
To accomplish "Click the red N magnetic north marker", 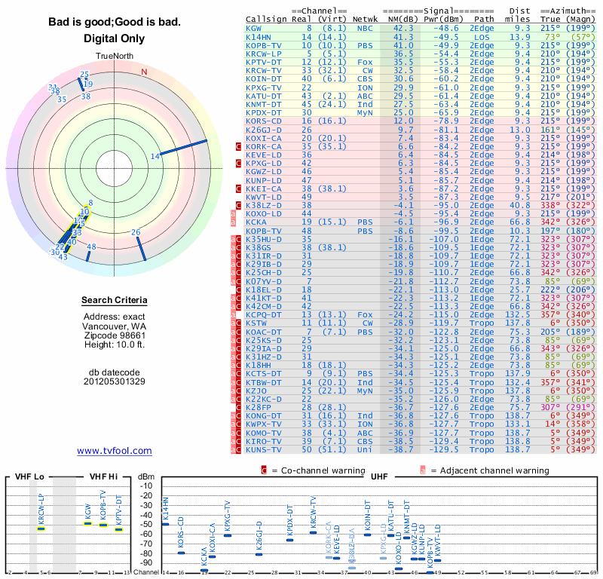I will tap(144, 72).
